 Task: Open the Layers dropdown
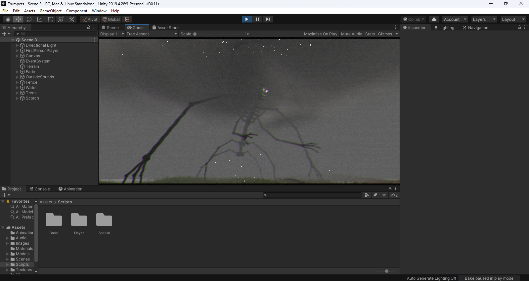pos(484,19)
